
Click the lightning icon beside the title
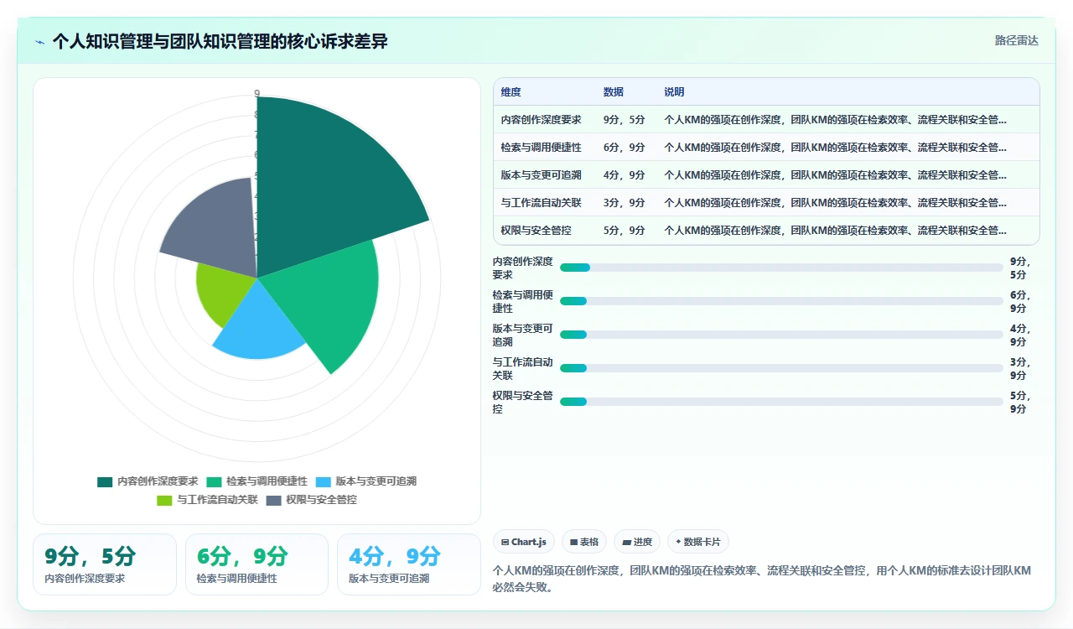39,41
